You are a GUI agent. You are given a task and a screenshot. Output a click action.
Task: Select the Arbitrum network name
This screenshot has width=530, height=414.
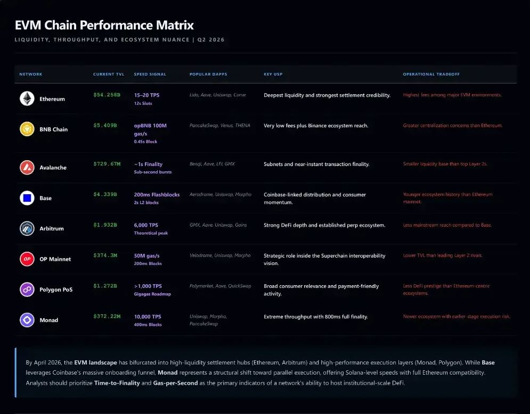(52, 229)
